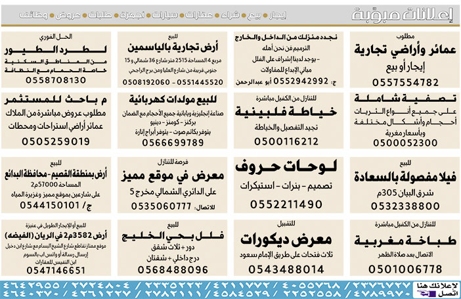Click the bottom bar number ٤٧٨٩٩٧٠
The height and width of the screenshot is (299, 461).
pyautogui.click(x=382, y=293)
